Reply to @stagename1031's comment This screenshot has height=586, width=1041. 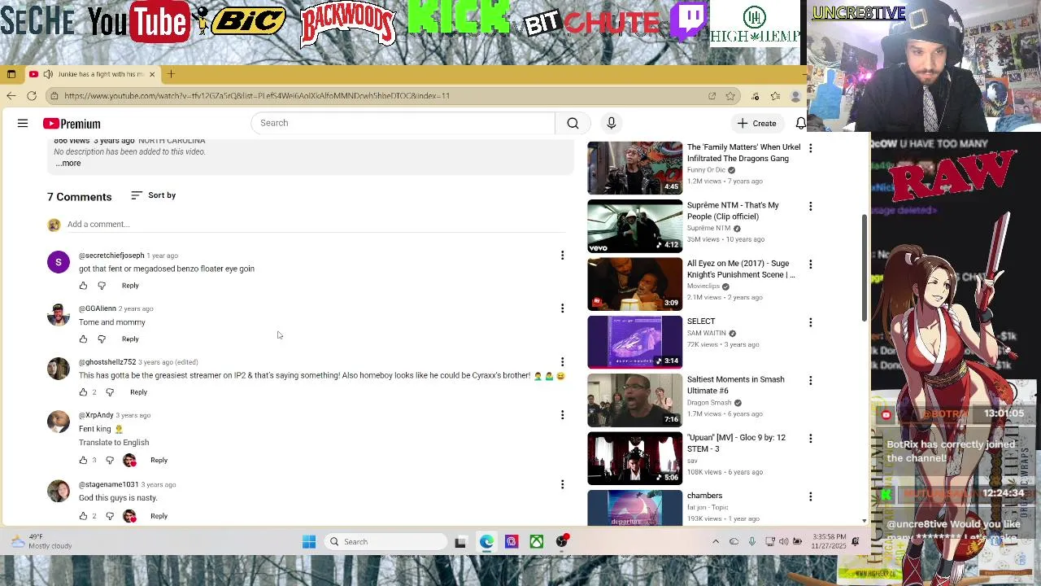click(159, 516)
